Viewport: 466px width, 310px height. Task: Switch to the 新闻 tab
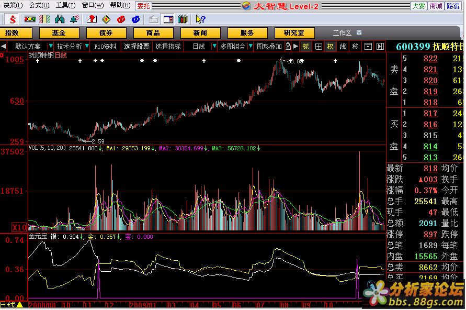[200, 32]
